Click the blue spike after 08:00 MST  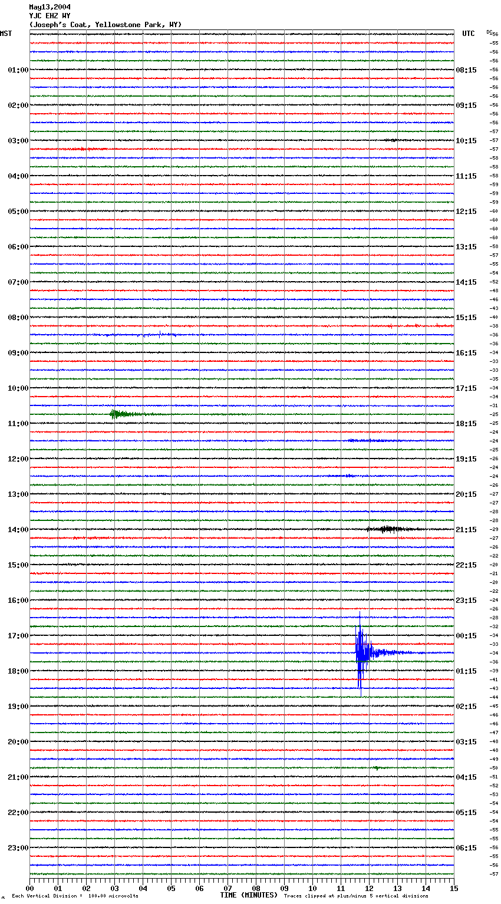pos(160,334)
